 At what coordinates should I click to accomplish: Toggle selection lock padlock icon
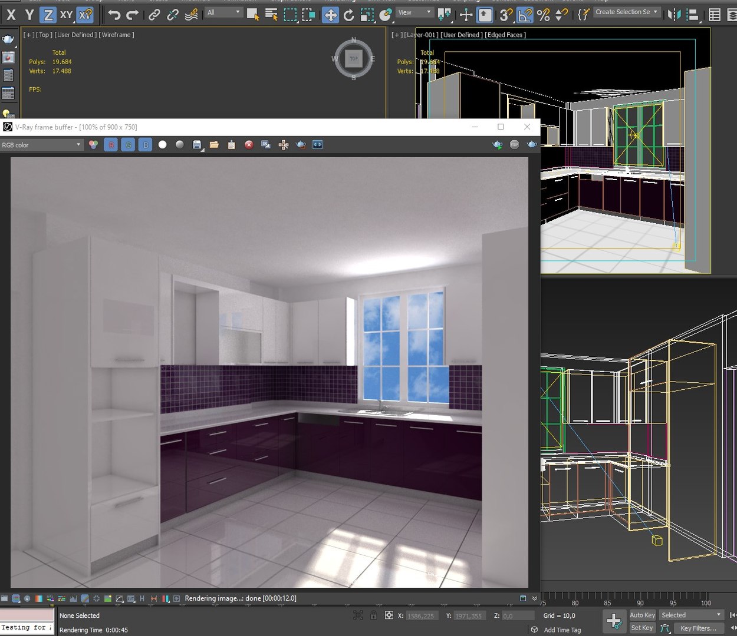pos(373,615)
